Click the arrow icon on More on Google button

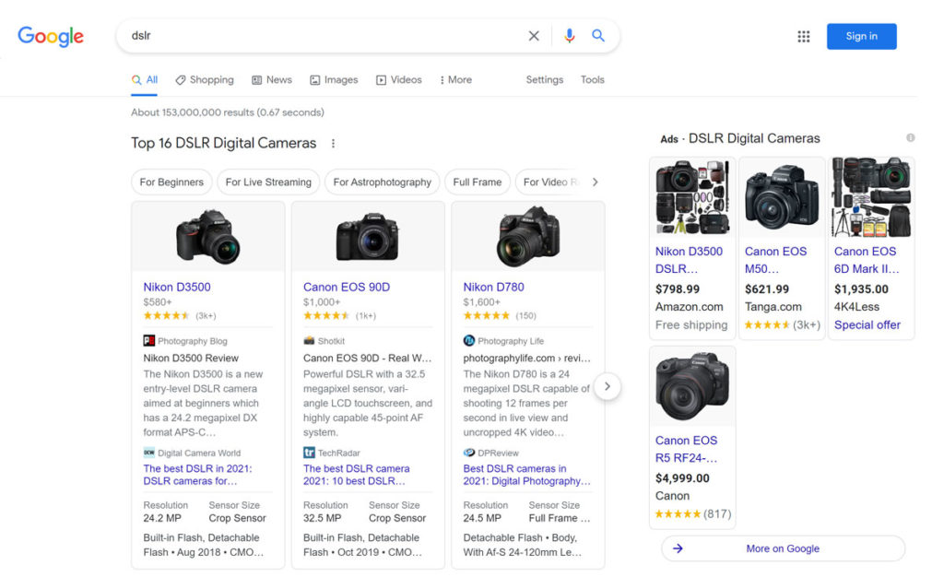[x=678, y=548]
